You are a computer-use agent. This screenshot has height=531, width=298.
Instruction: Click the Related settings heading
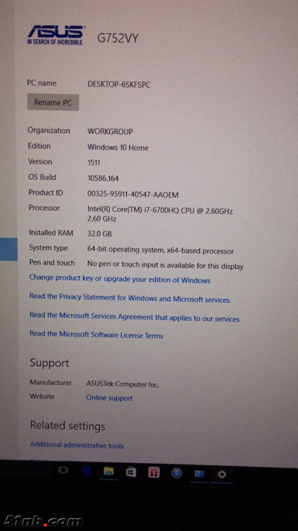click(67, 426)
